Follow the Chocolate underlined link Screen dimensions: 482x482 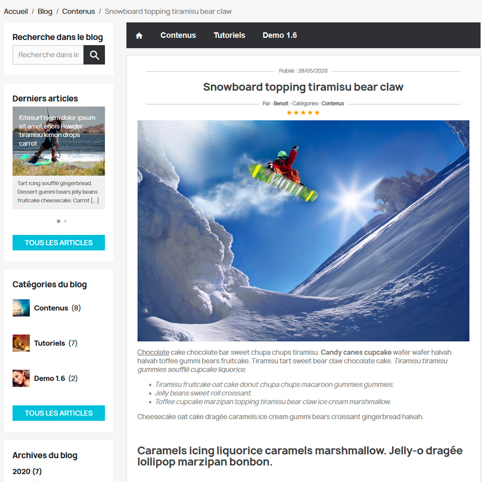(x=153, y=352)
